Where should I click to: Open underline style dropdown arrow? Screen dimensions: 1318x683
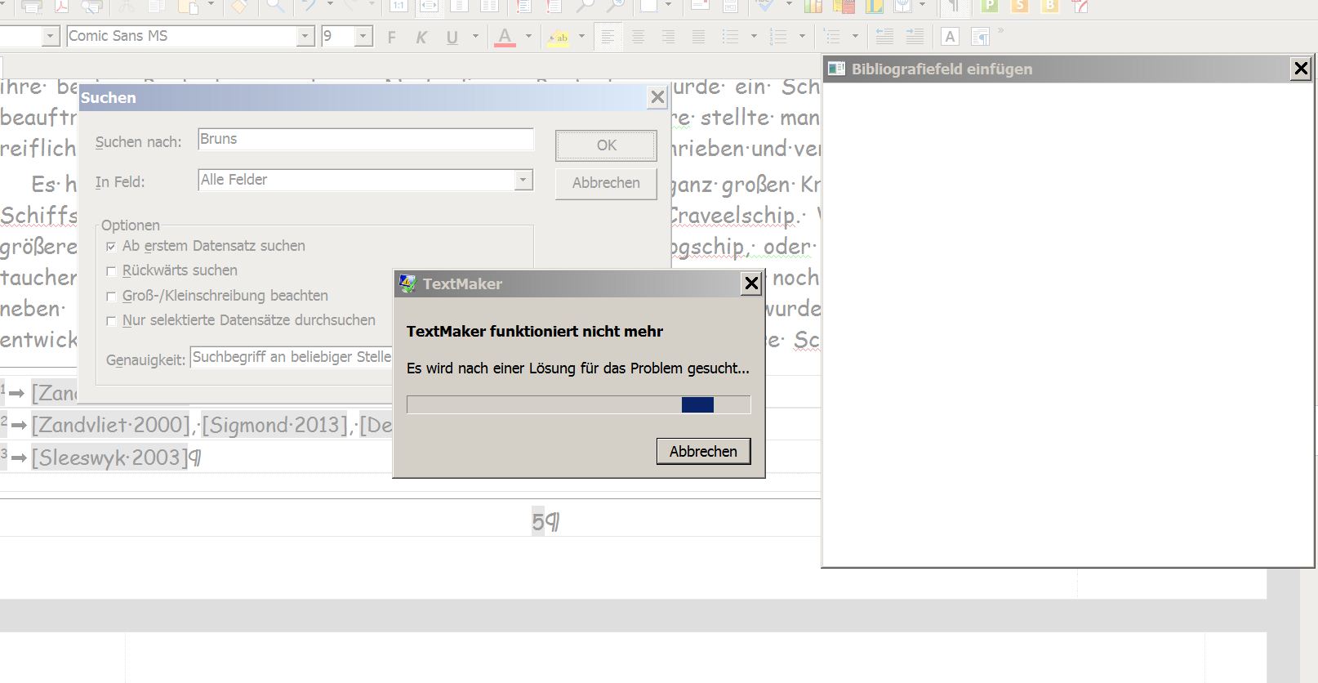pyautogui.click(x=475, y=37)
